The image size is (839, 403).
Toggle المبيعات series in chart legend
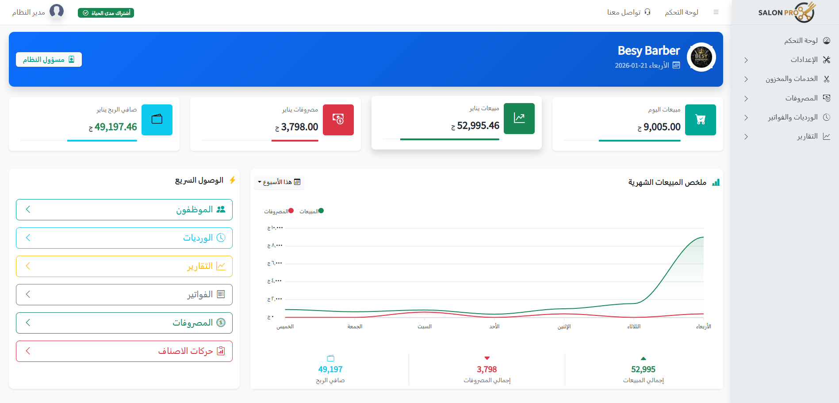click(311, 211)
